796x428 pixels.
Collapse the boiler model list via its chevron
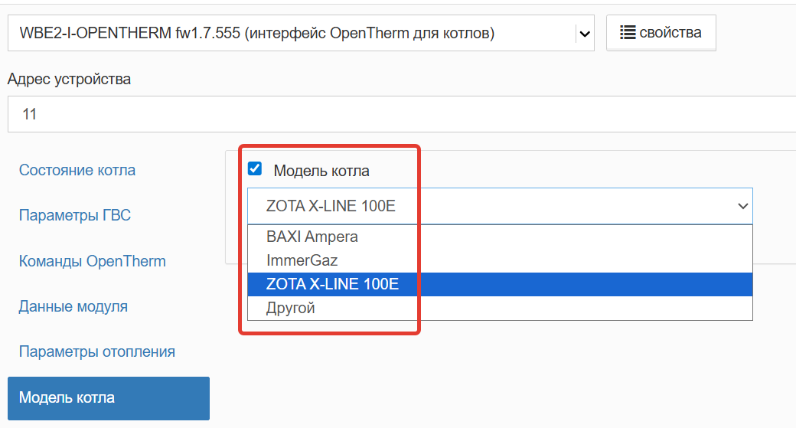(x=741, y=206)
